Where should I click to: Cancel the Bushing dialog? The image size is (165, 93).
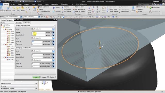pos(52,77)
